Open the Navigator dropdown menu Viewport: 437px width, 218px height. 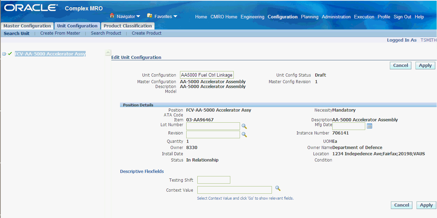point(128,16)
